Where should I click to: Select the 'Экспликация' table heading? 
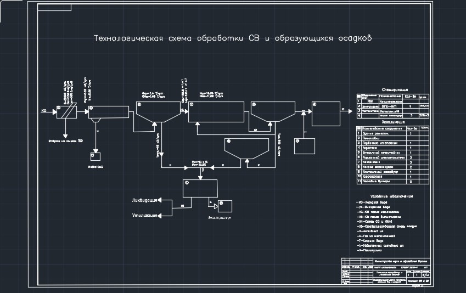pos(393,122)
